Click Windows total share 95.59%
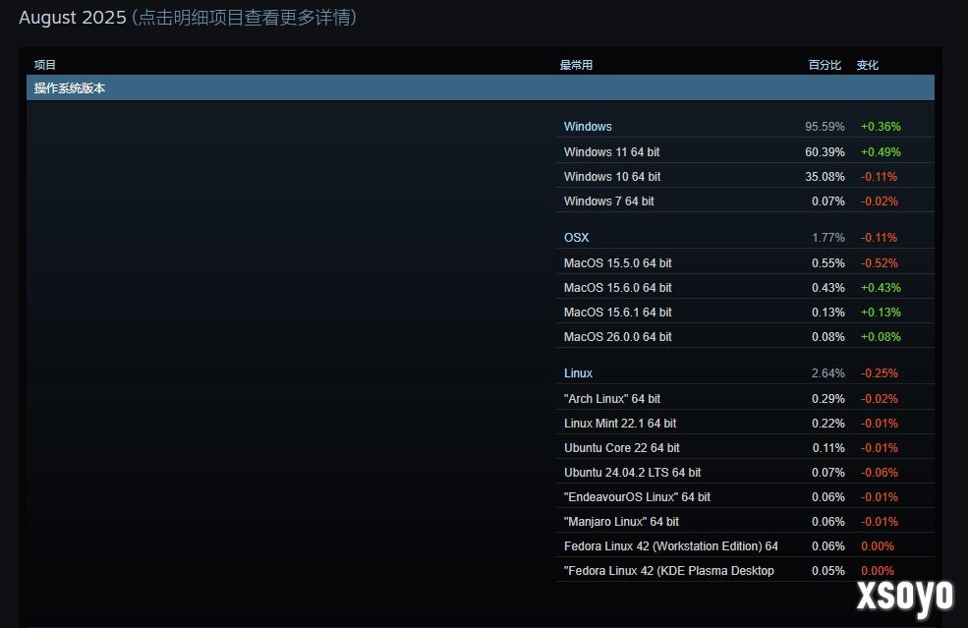 tap(825, 127)
